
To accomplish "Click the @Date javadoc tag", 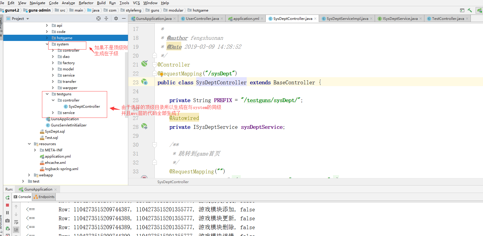I will coord(174,47).
